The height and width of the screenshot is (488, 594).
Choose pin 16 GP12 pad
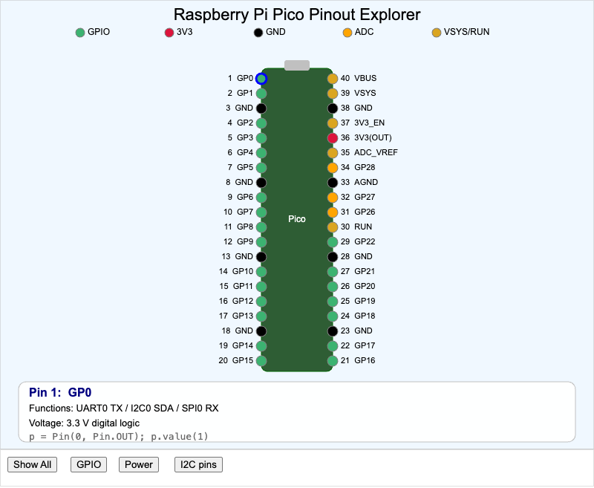(x=261, y=302)
